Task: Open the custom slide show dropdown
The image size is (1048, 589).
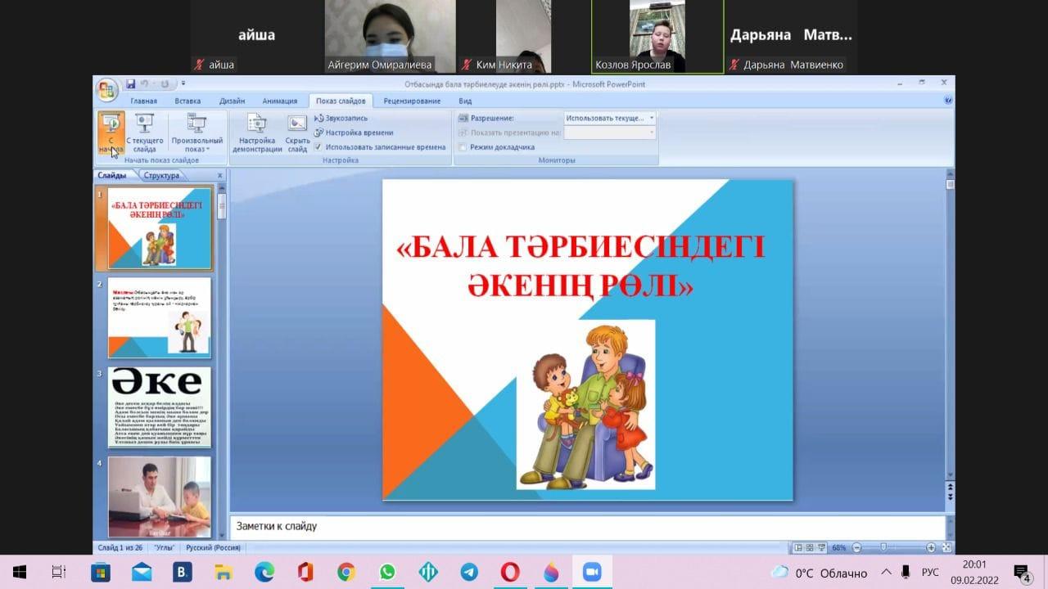Action: (196, 133)
